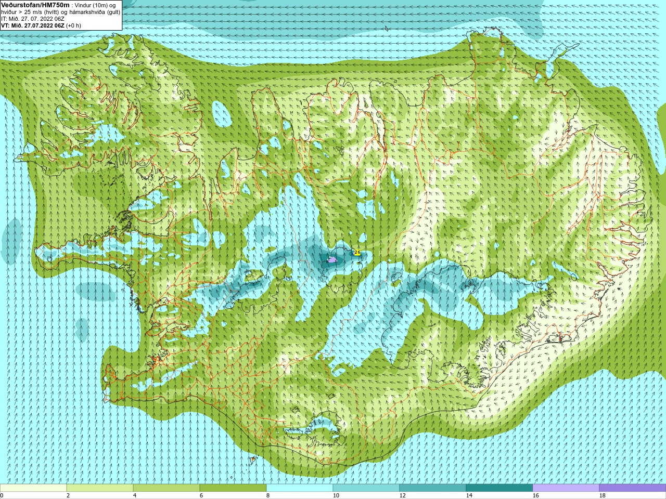666x499 pixels.
Task: Click the scale label 10
Action: [x=336, y=495]
